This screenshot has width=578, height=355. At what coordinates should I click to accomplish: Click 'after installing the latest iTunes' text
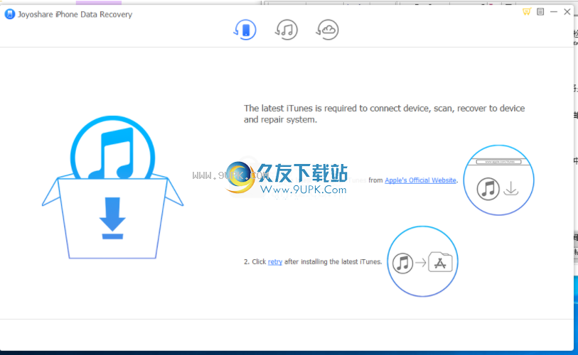[x=333, y=262]
